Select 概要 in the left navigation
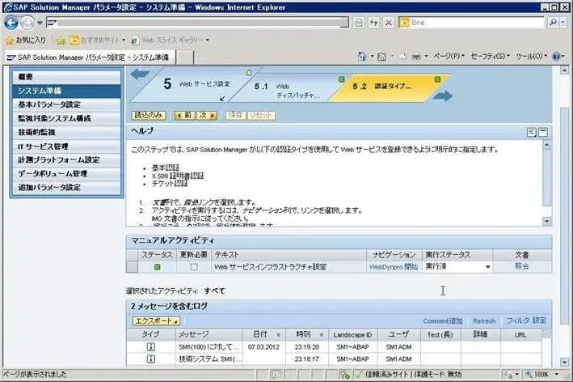 coord(66,77)
